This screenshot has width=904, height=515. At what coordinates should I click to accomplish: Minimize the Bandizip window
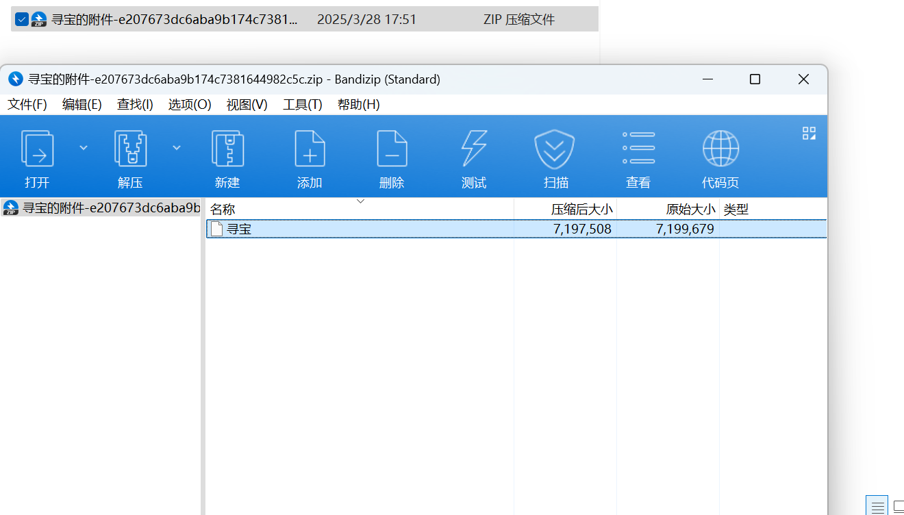coord(708,79)
